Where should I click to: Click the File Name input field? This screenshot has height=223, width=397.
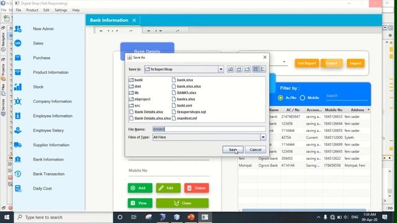(x=209, y=129)
